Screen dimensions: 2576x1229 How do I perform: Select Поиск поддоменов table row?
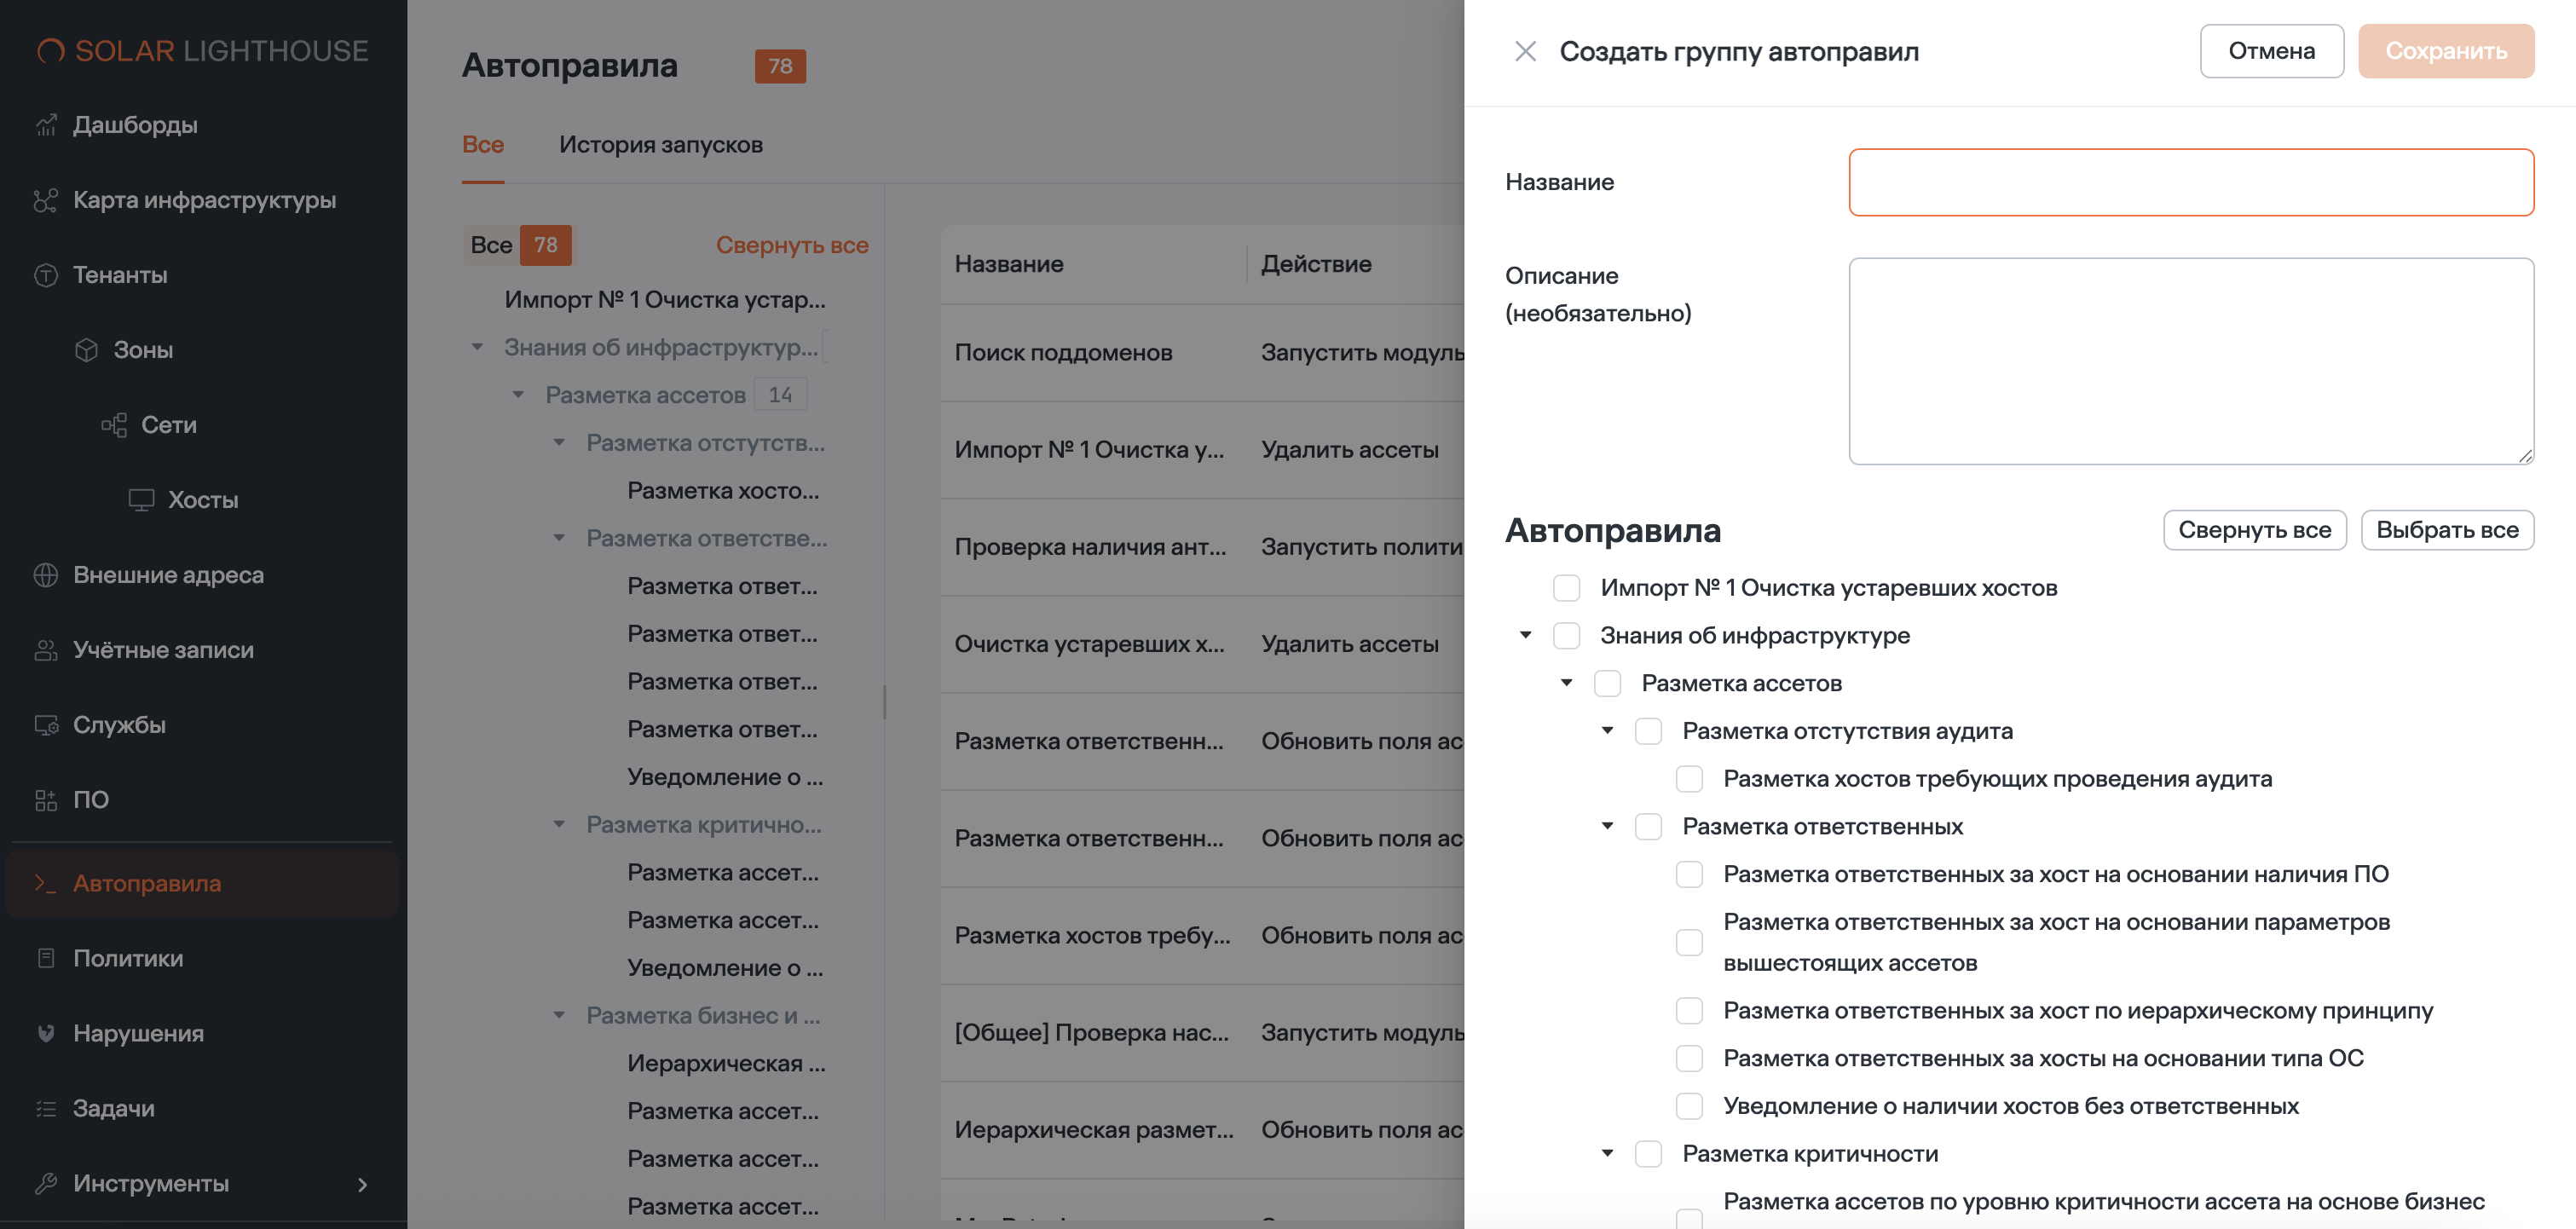click(x=1203, y=353)
